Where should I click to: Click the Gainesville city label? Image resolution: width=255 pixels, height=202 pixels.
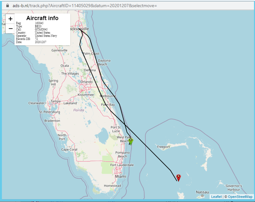pyautogui.click(x=60, y=50)
